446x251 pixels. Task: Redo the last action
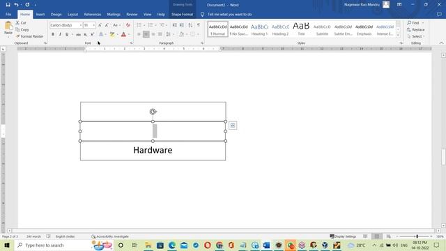click(x=27, y=5)
